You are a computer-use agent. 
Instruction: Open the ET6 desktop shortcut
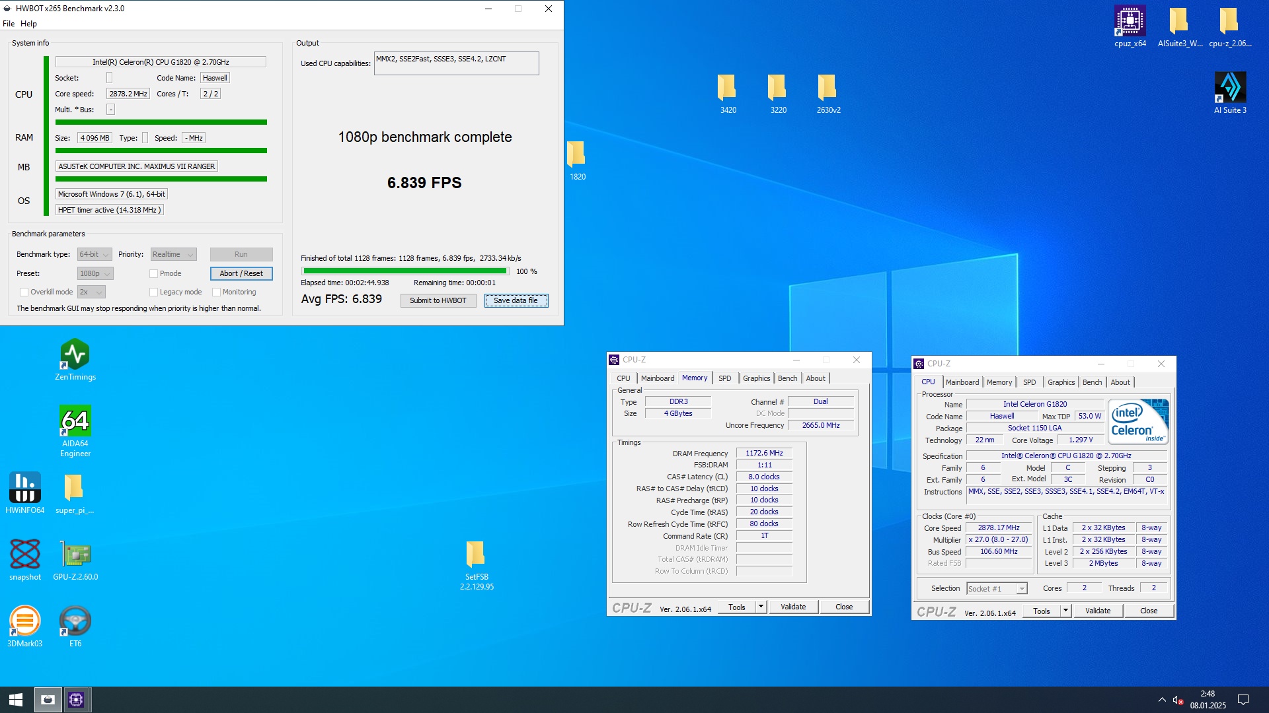75,627
